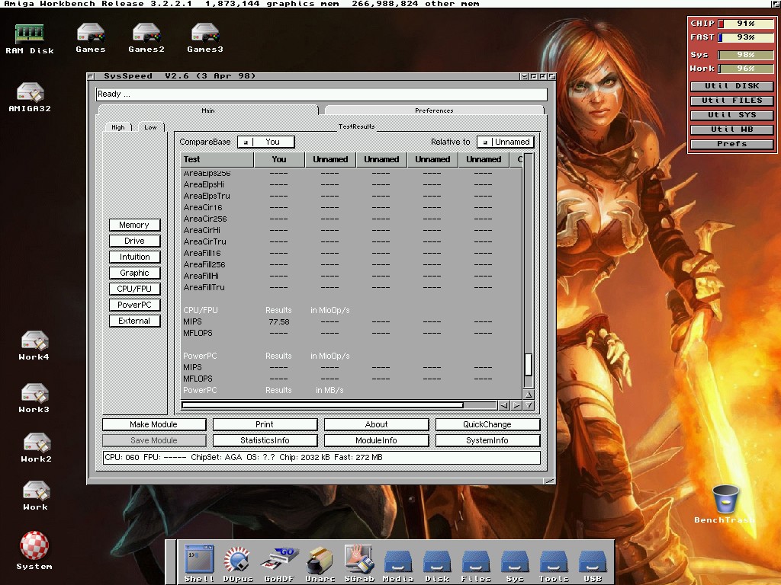781x585 pixels.
Task: Click the scroll-down arrow of results list
Action: [x=529, y=405]
